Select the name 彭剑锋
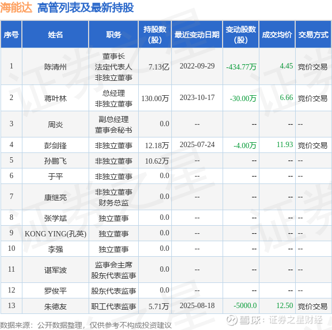332x330 pixels. tap(56, 145)
